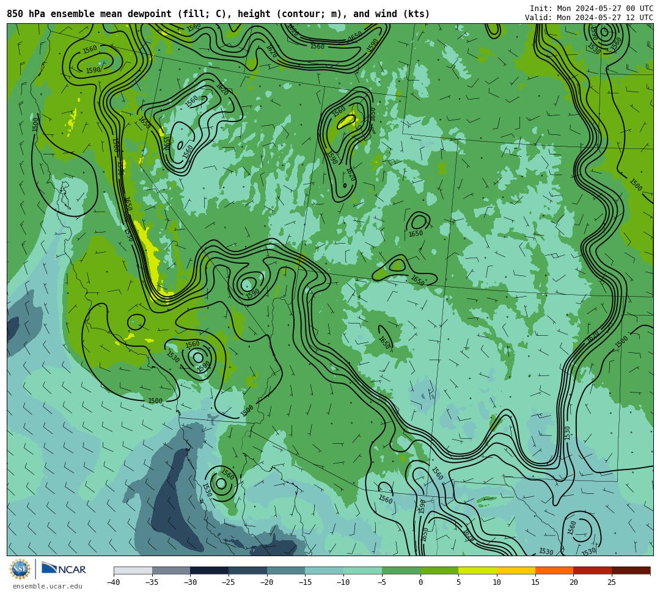Image resolution: width=660 pixels, height=594 pixels.
Task: Click the colorbar label 5
Action: (458, 582)
